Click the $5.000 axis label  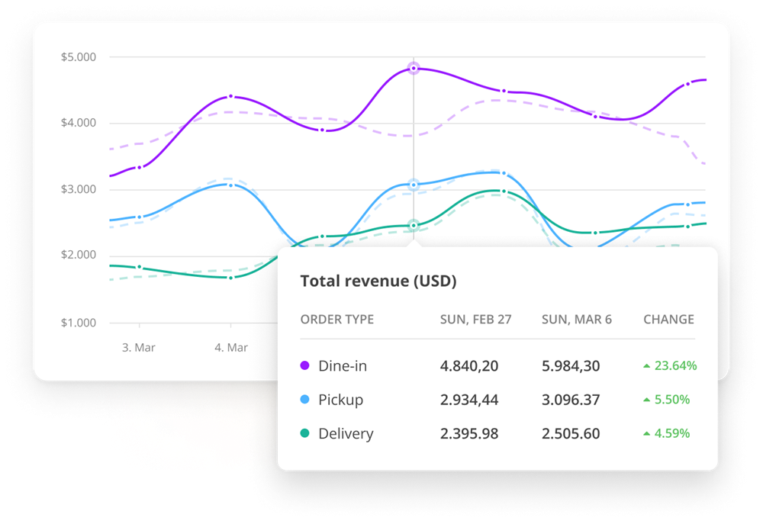click(x=79, y=57)
